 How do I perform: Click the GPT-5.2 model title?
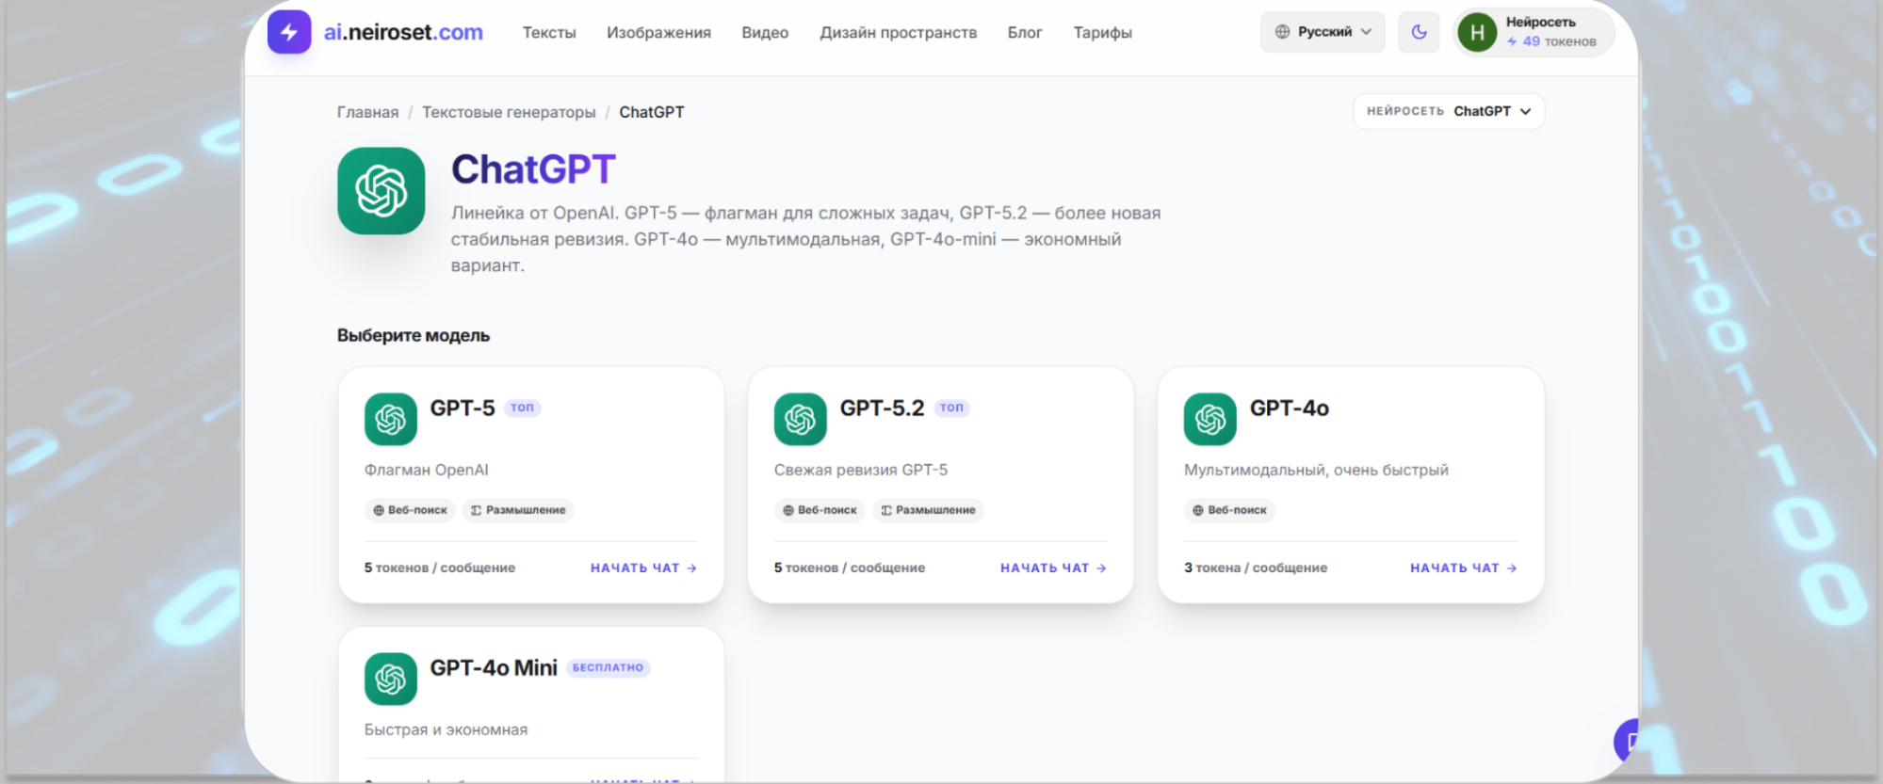(x=883, y=408)
